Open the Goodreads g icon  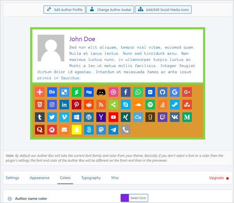pyautogui.click(x=150, y=117)
